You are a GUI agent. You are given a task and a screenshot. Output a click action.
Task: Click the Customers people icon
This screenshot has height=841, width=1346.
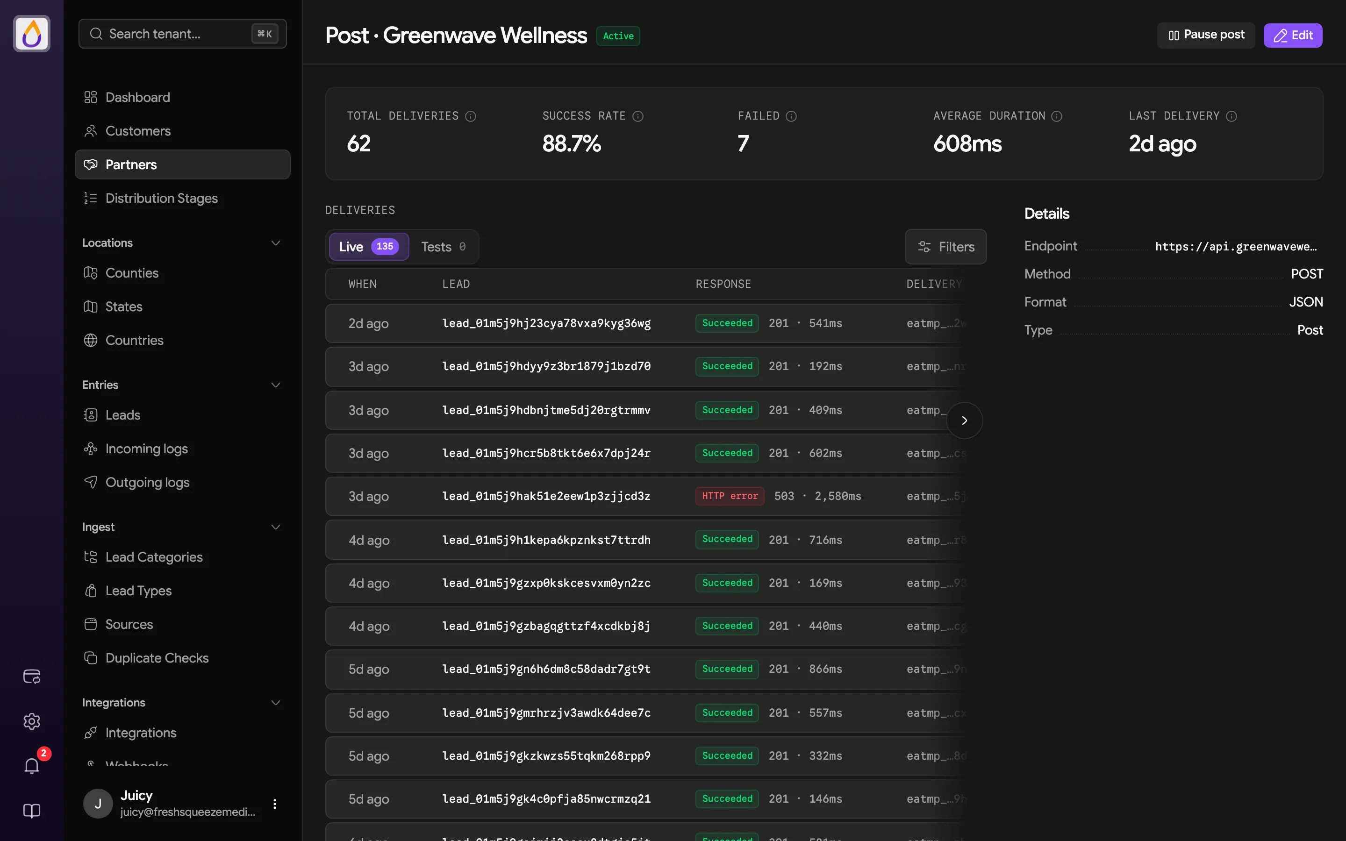pos(91,131)
